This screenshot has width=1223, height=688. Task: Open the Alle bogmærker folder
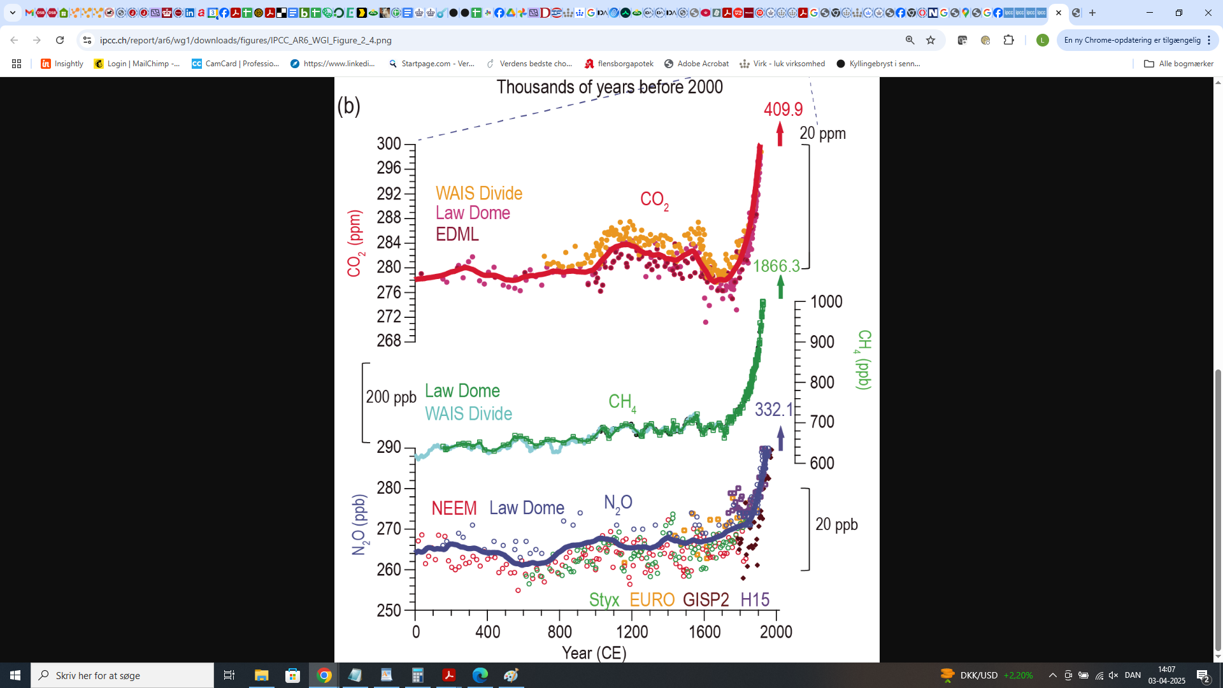point(1178,64)
